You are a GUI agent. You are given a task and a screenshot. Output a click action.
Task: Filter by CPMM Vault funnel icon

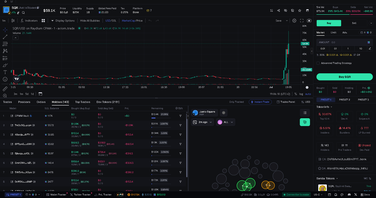click(x=180, y=116)
